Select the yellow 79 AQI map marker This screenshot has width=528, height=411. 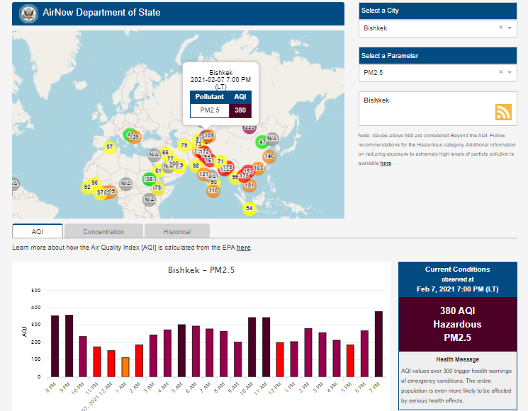(x=184, y=146)
